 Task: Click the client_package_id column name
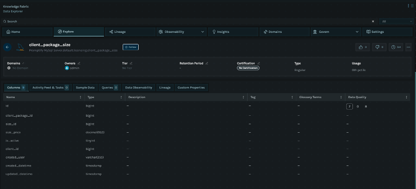[x=19, y=116]
